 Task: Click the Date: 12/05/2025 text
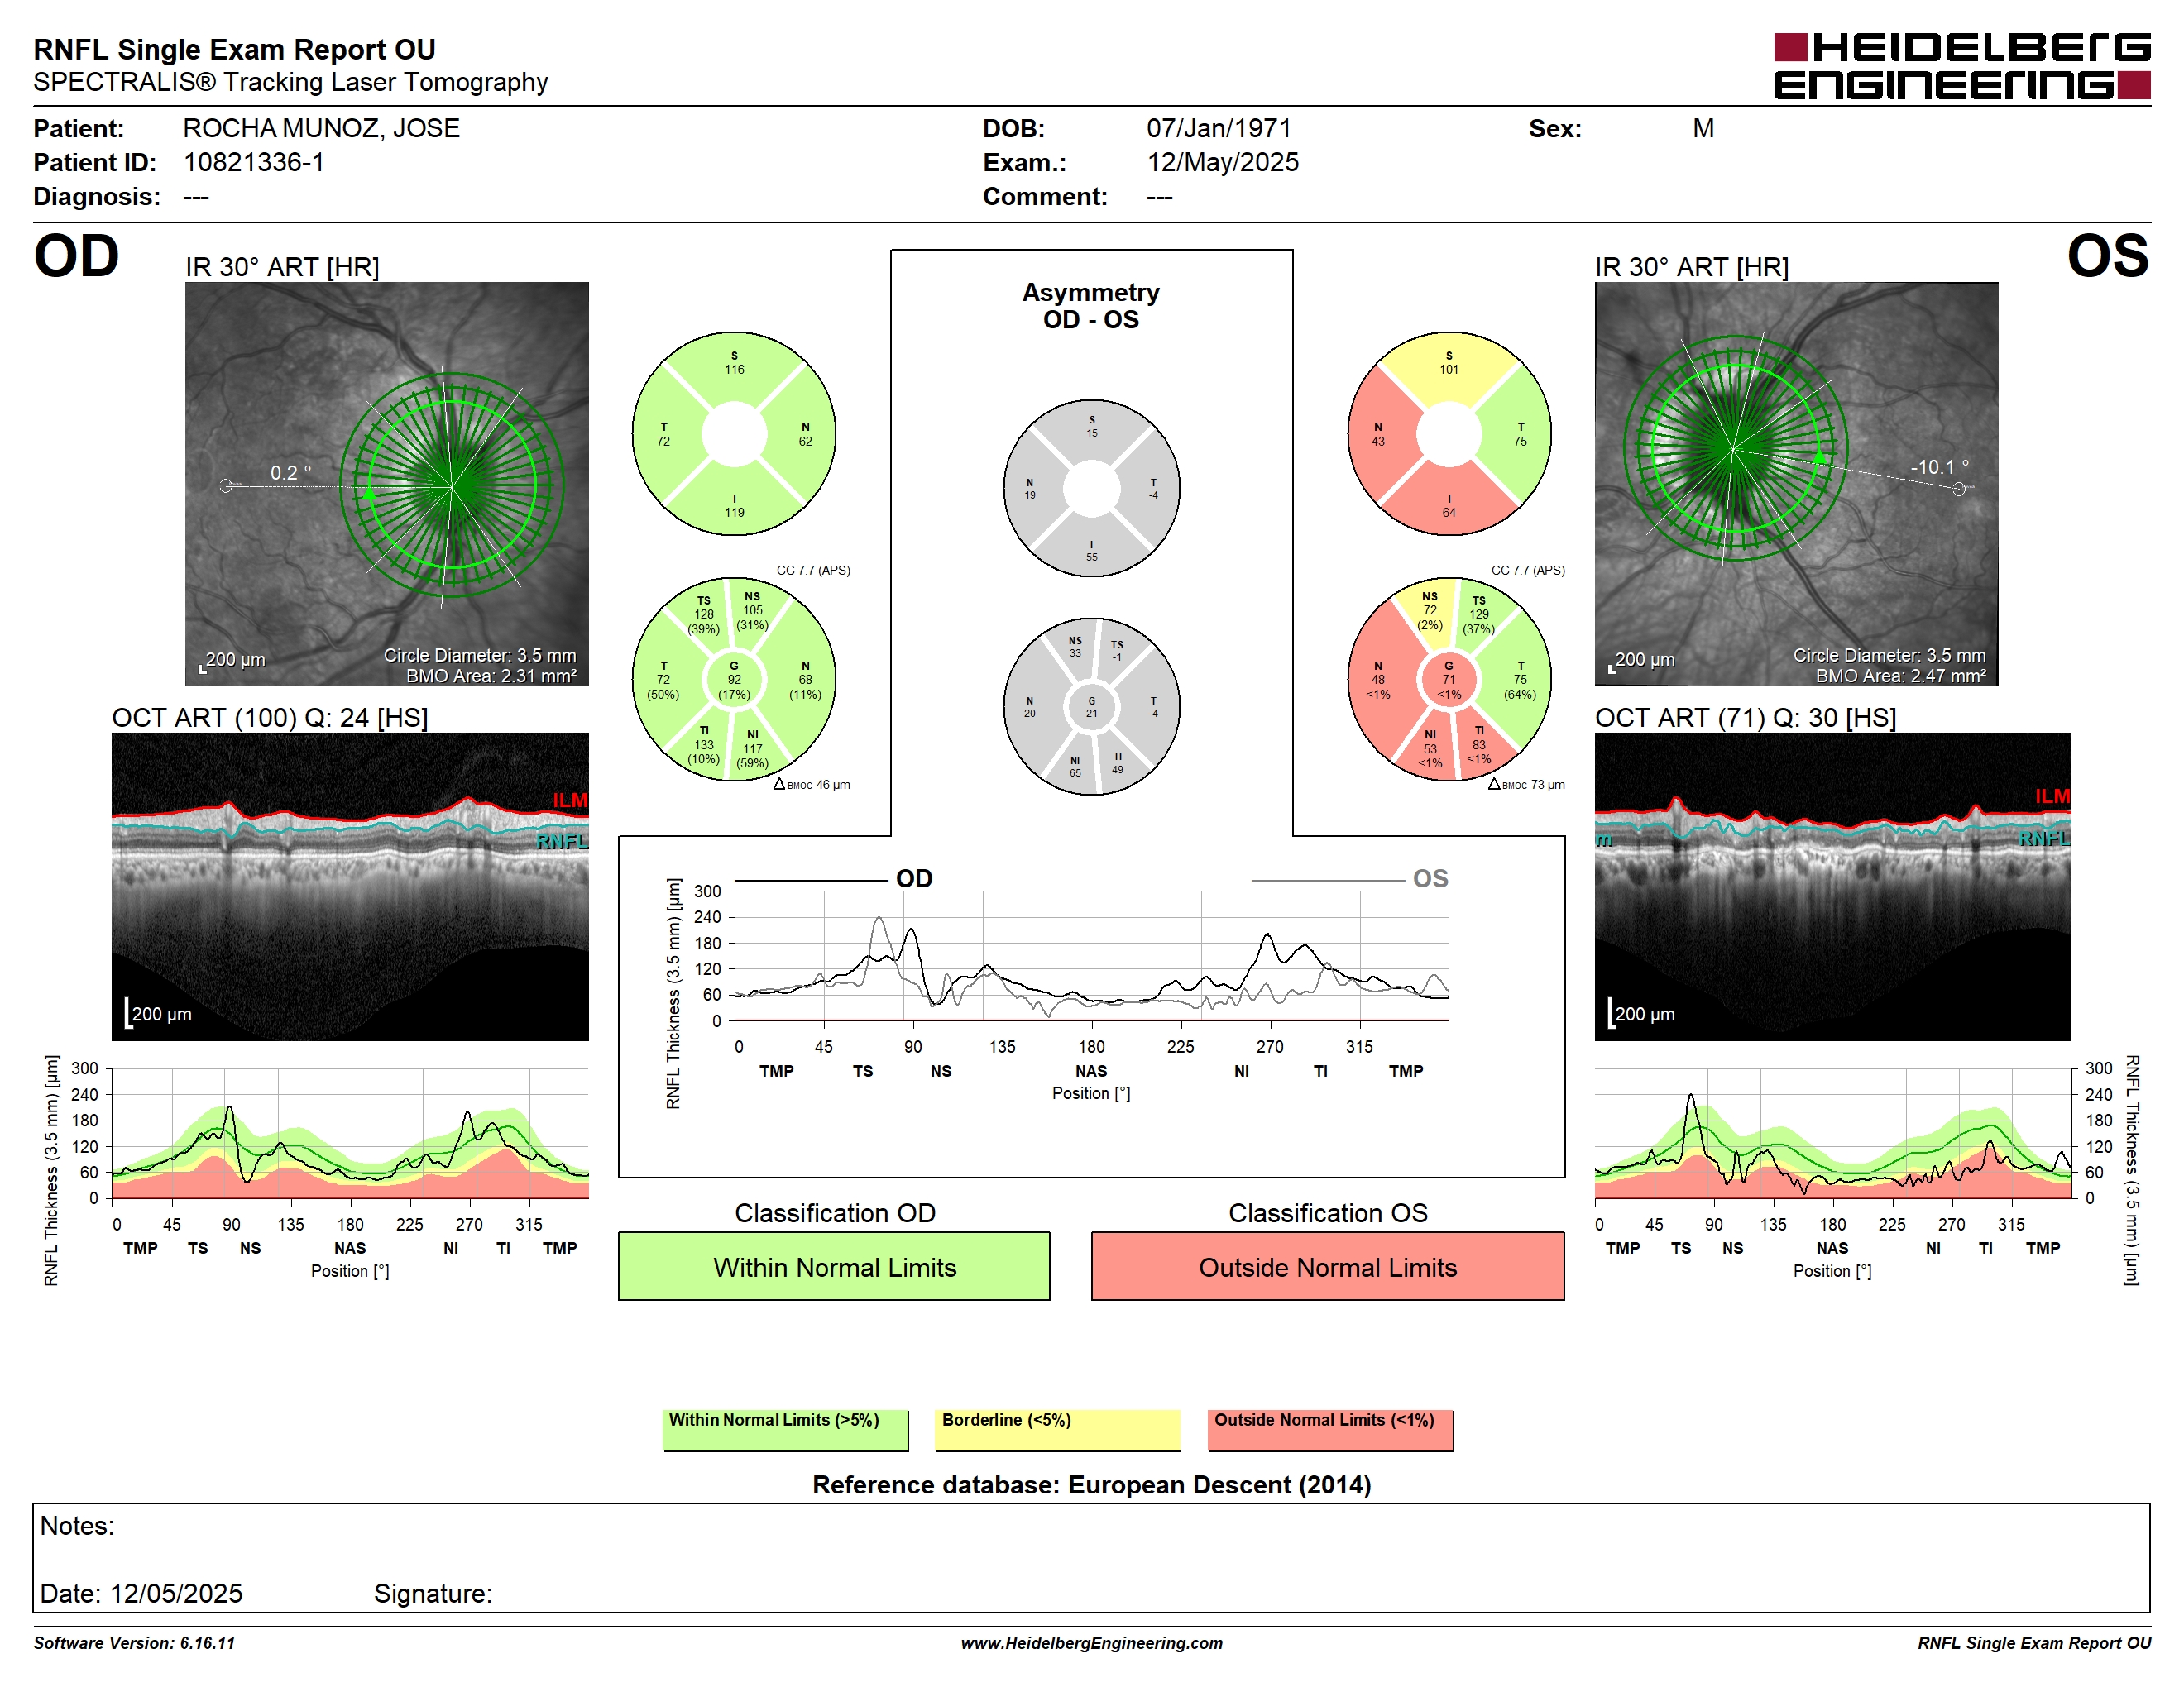coord(141,1593)
